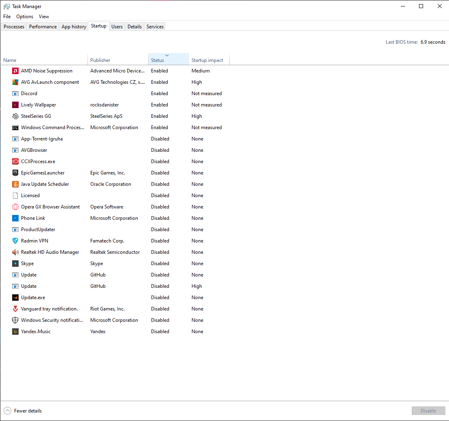Screen dimensions: 449x421
Task: Switch to the Services tab
Action: pos(155,27)
